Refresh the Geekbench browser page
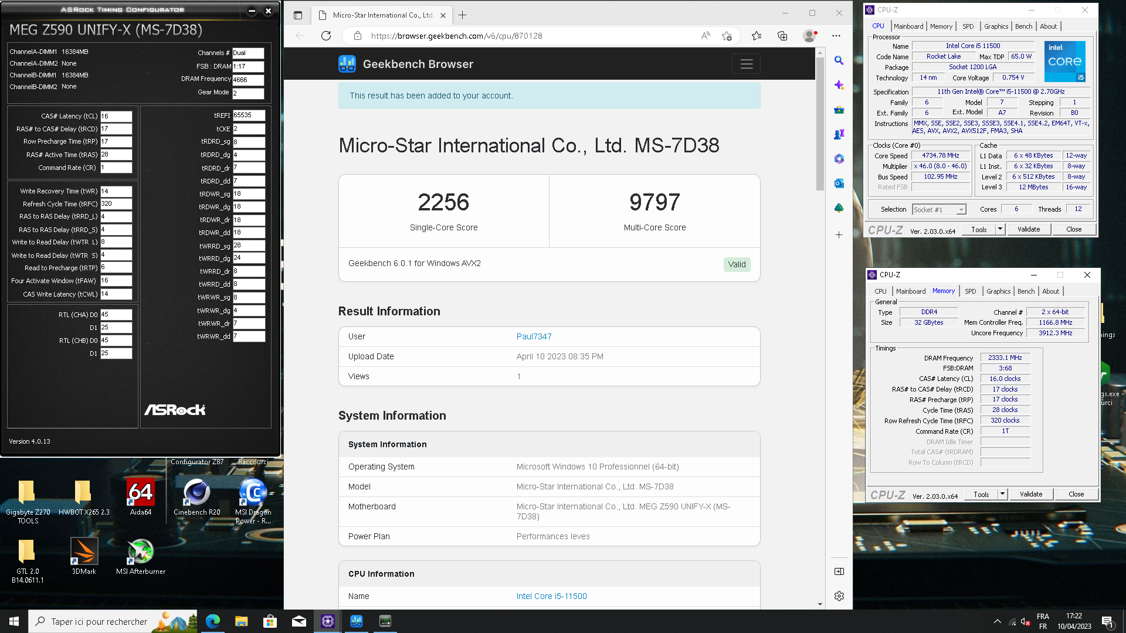 tap(326, 36)
